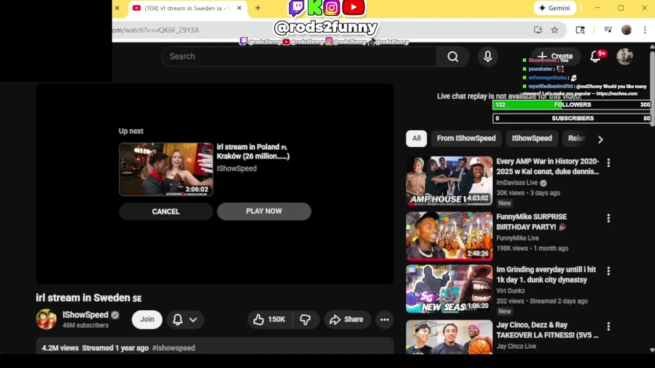Click the Google Lens search icon in toolbar
655x368 pixels.
point(580,30)
